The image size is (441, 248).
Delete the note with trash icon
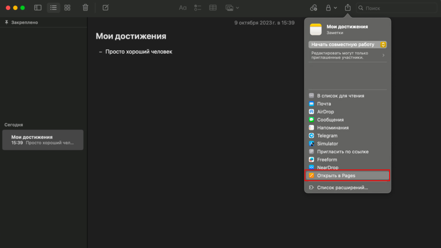point(85,8)
